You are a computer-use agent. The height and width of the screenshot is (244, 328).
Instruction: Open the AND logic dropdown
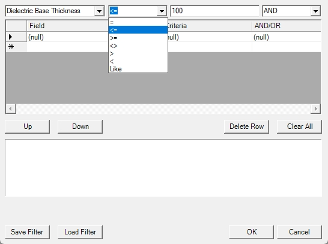point(315,11)
